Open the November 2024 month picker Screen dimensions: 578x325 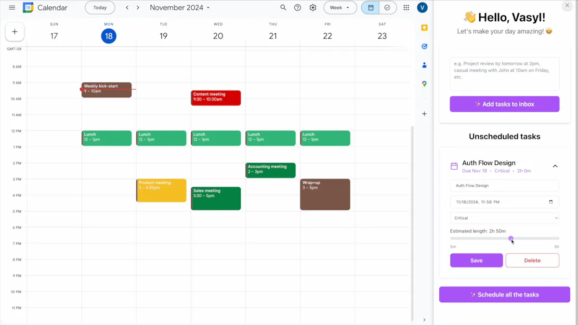[180, 8]
